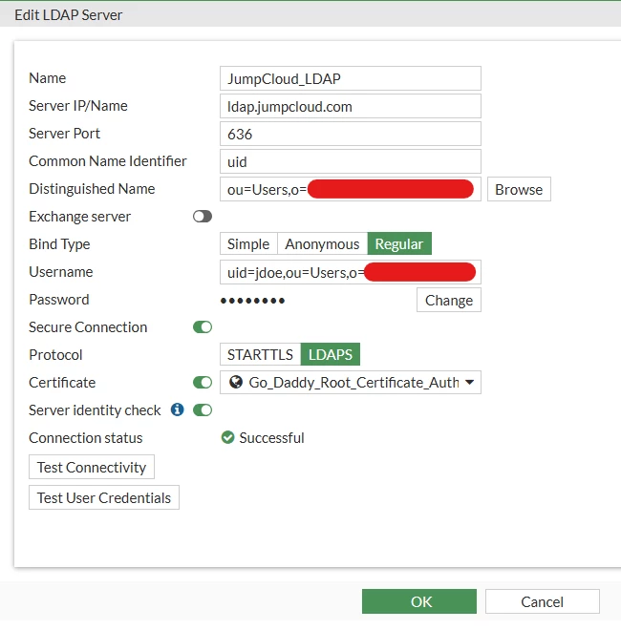Click the Server IP/Name field
621x630 pixels.
coord(351,106)
